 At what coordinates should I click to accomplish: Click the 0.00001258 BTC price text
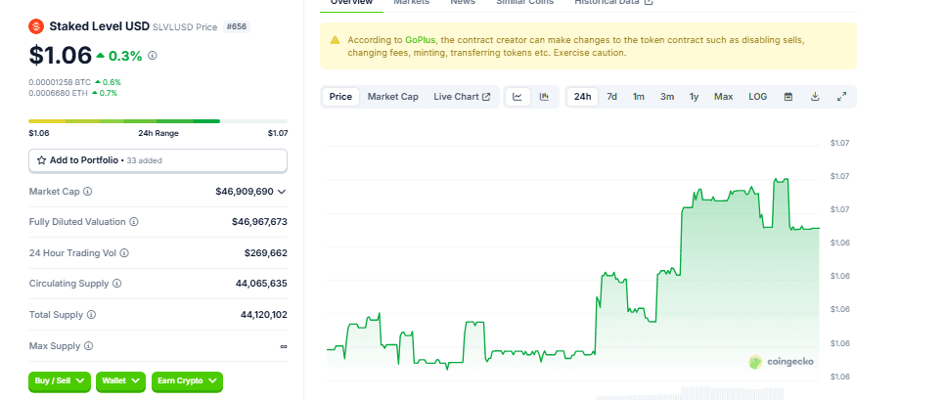61,82
